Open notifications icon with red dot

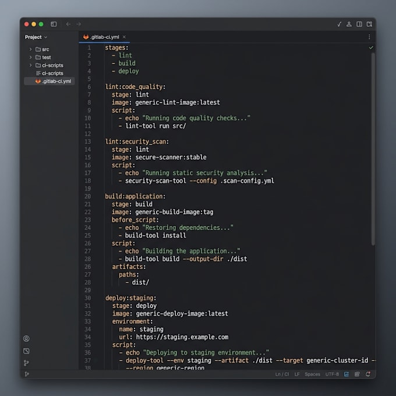368,374
